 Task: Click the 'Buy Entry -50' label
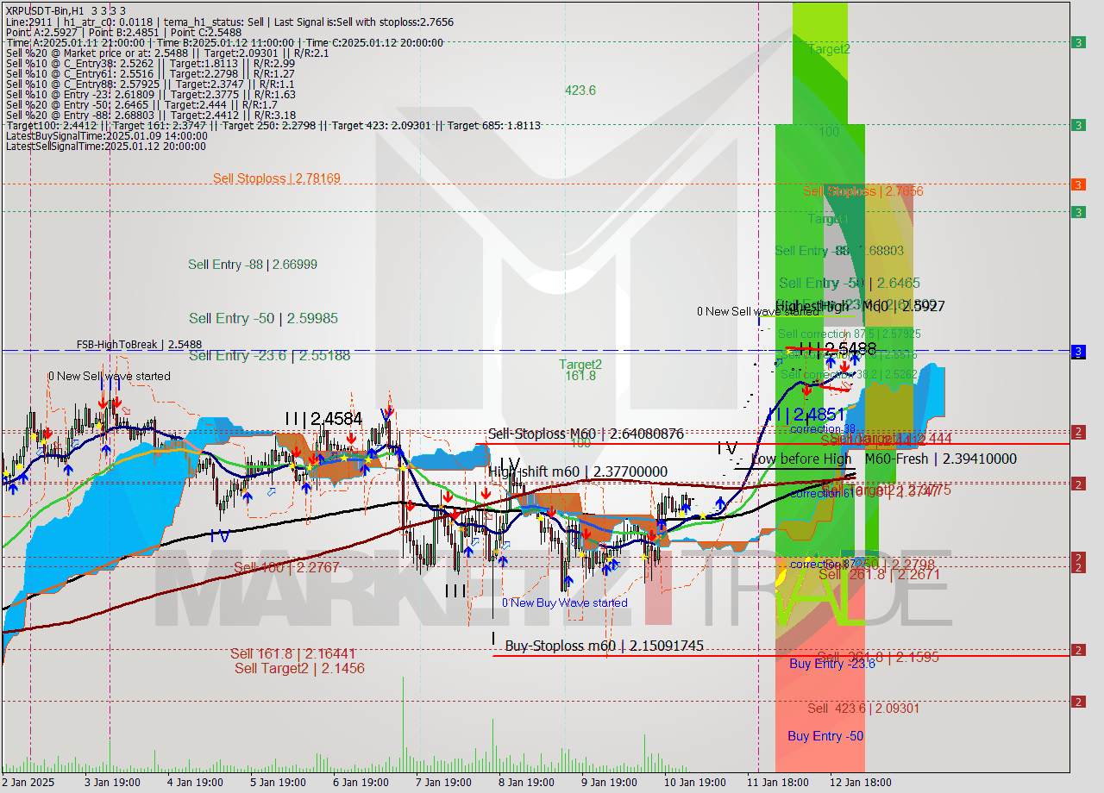(825, 736)
